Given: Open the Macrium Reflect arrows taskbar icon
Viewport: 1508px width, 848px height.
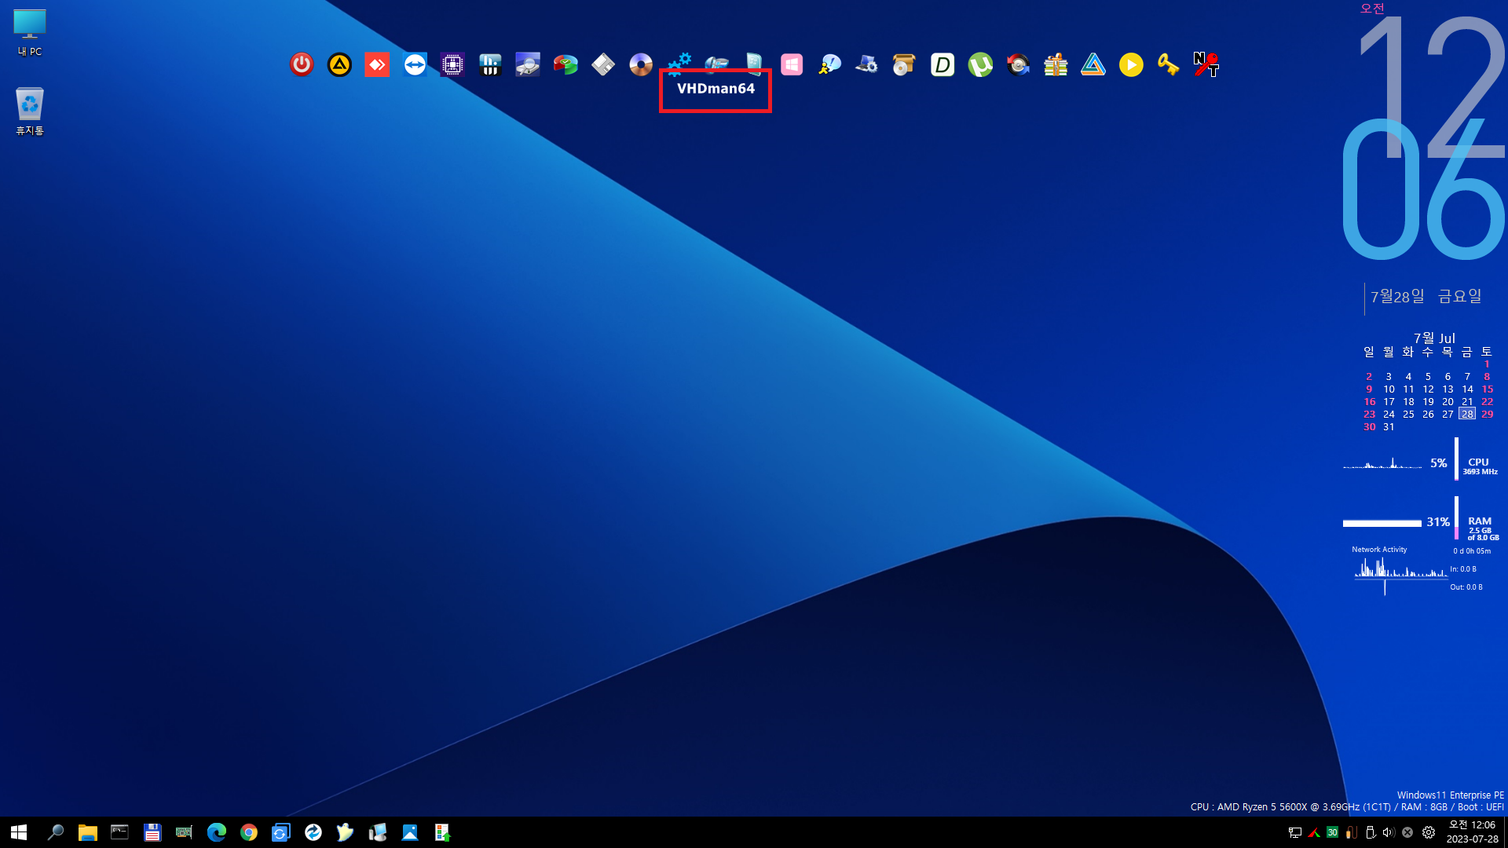Looking at the screenshot, I should 313,832.
